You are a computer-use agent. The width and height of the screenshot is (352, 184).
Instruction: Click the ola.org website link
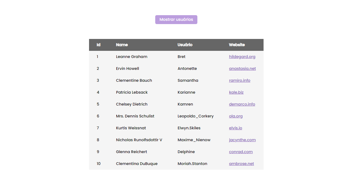tap(236, 116)
